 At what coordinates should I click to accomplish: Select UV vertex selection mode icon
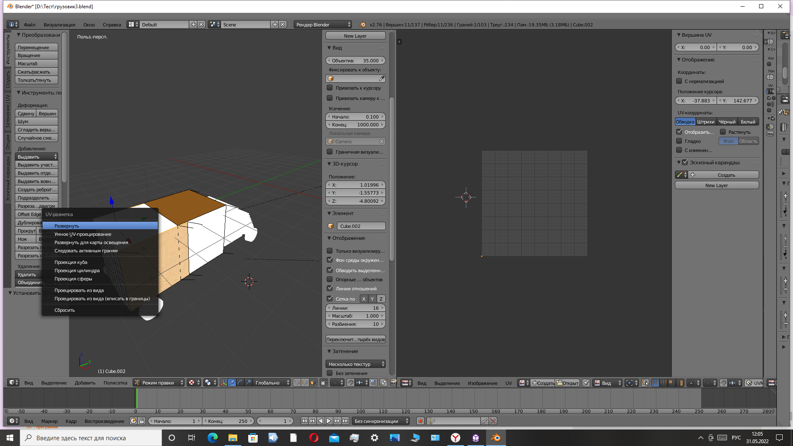tap(655, 383)
